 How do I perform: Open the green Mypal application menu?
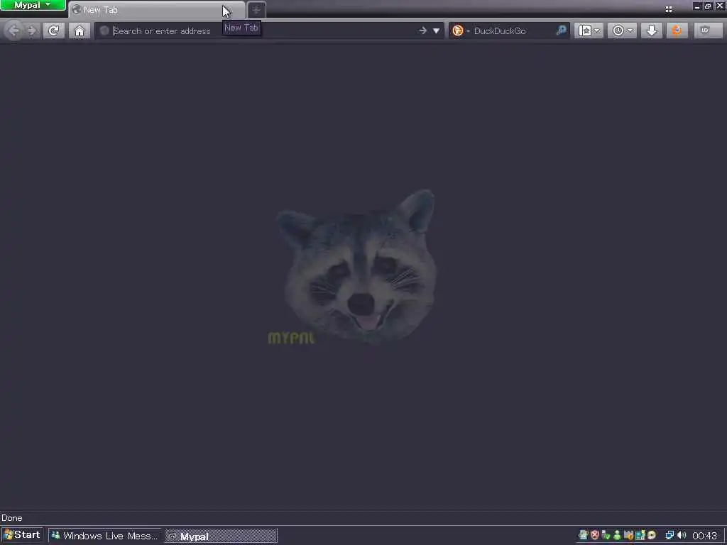(33, 5)
